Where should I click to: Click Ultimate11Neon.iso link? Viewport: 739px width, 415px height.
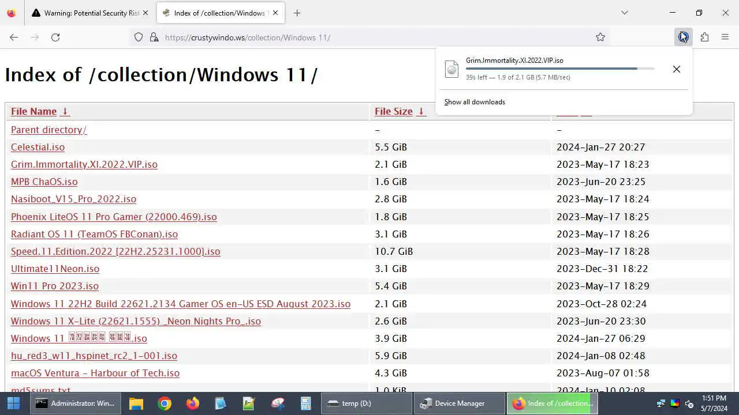tap(55, 269)
